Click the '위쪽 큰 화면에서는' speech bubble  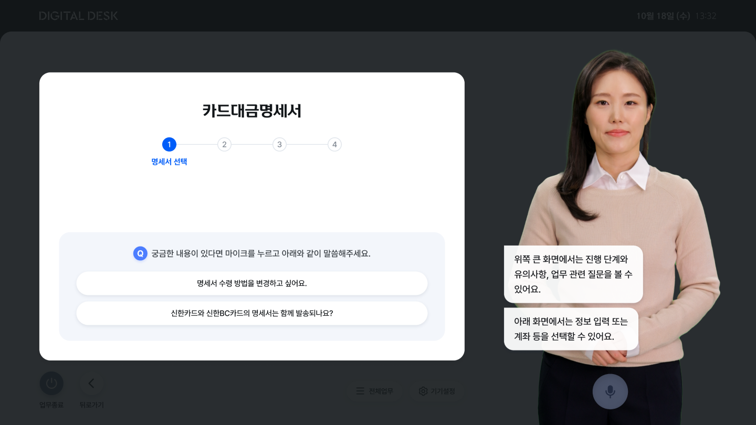tap(573, 274)
